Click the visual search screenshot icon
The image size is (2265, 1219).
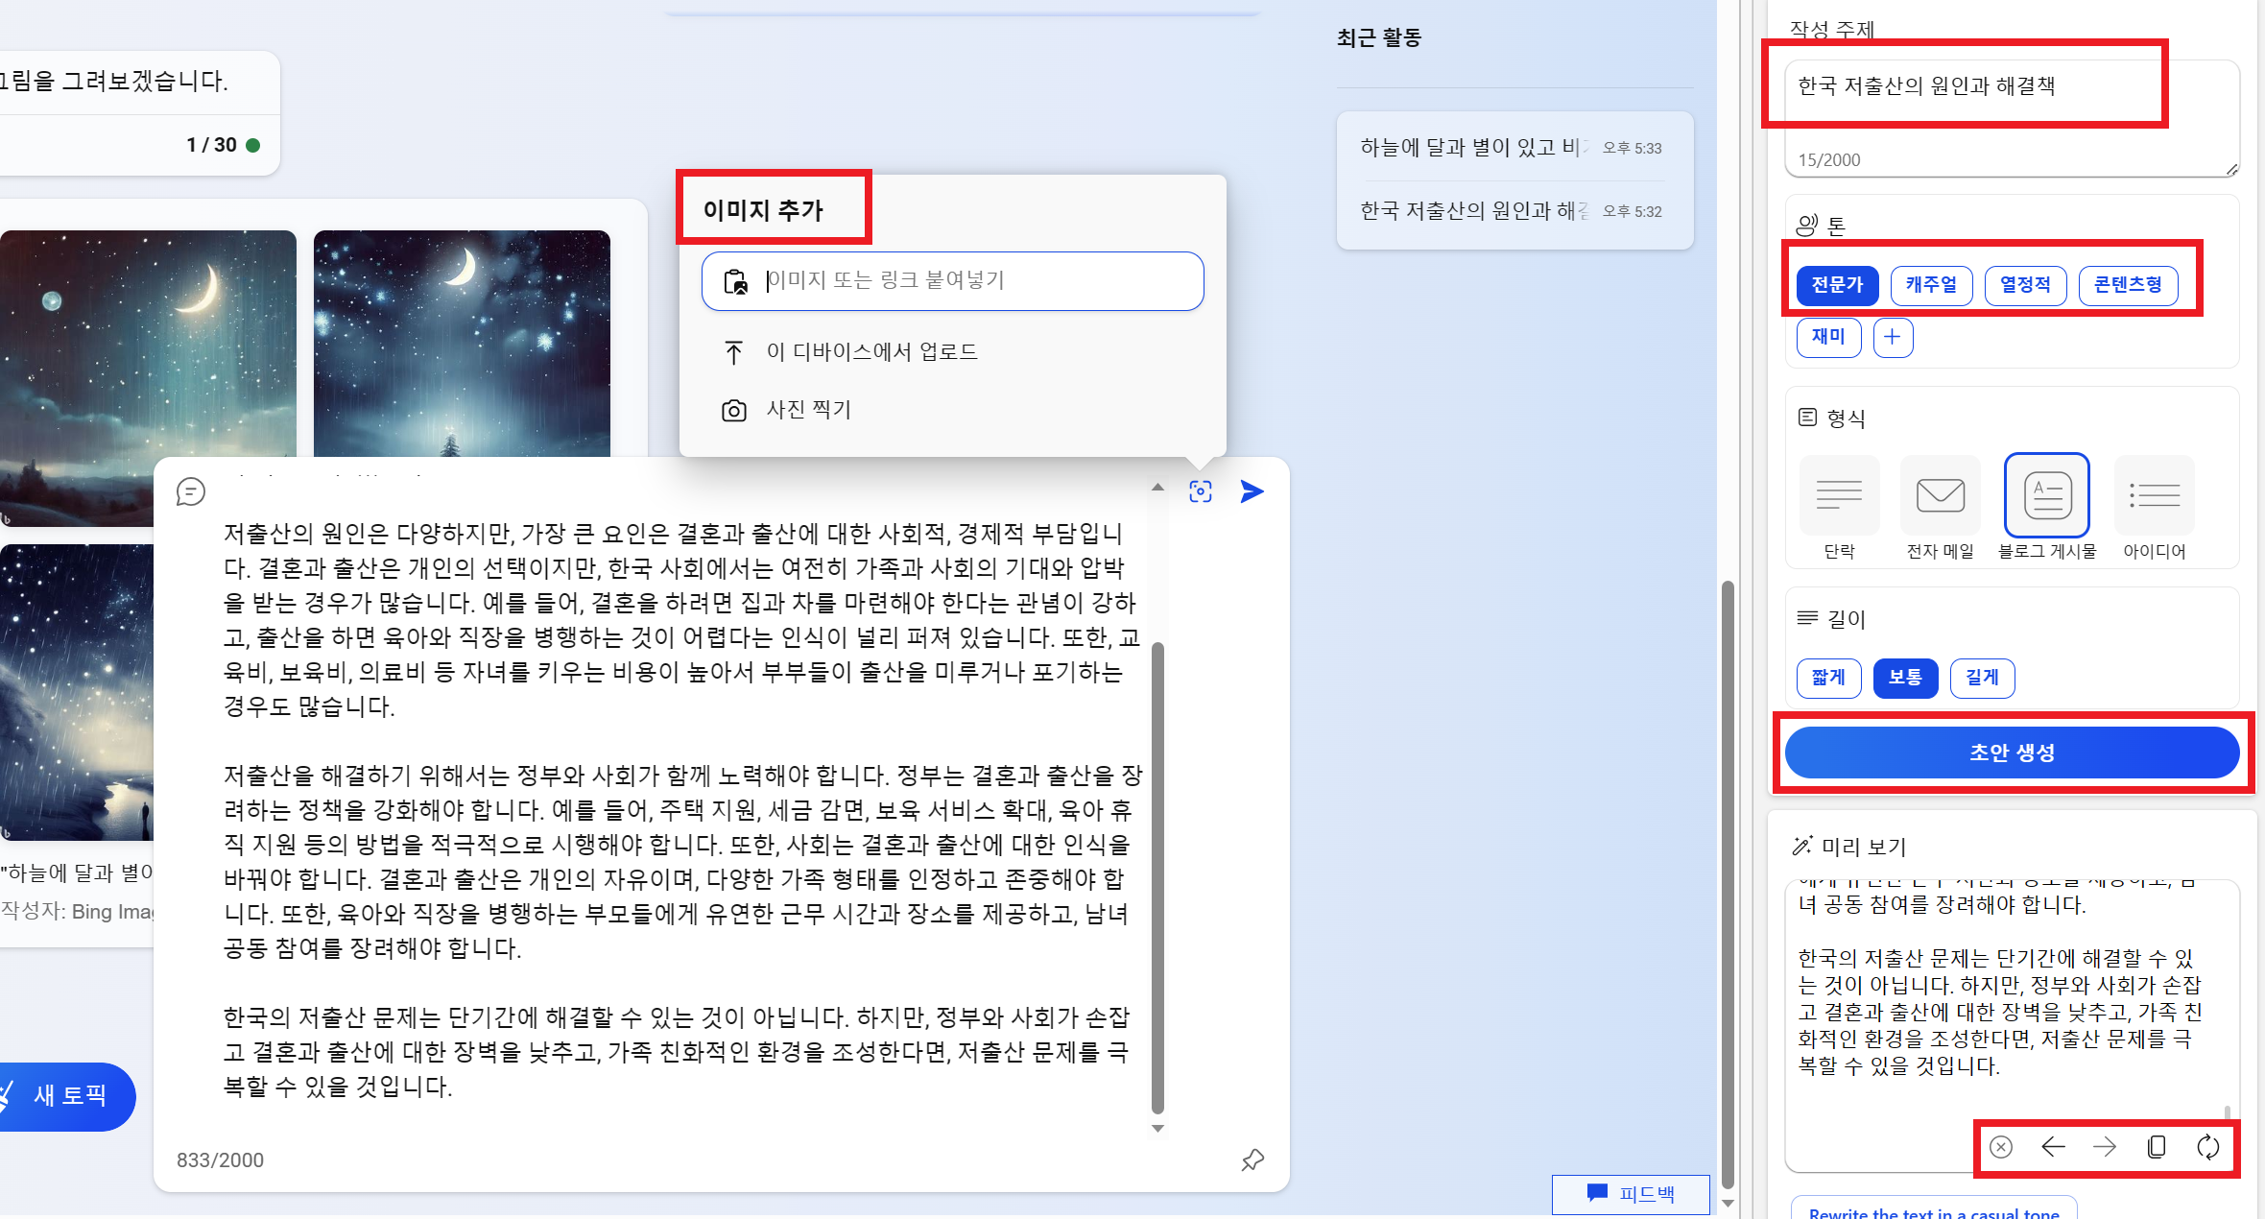[1200, 491]
